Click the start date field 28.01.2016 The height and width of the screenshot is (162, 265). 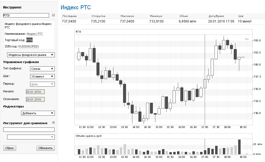tap(35, 92)
